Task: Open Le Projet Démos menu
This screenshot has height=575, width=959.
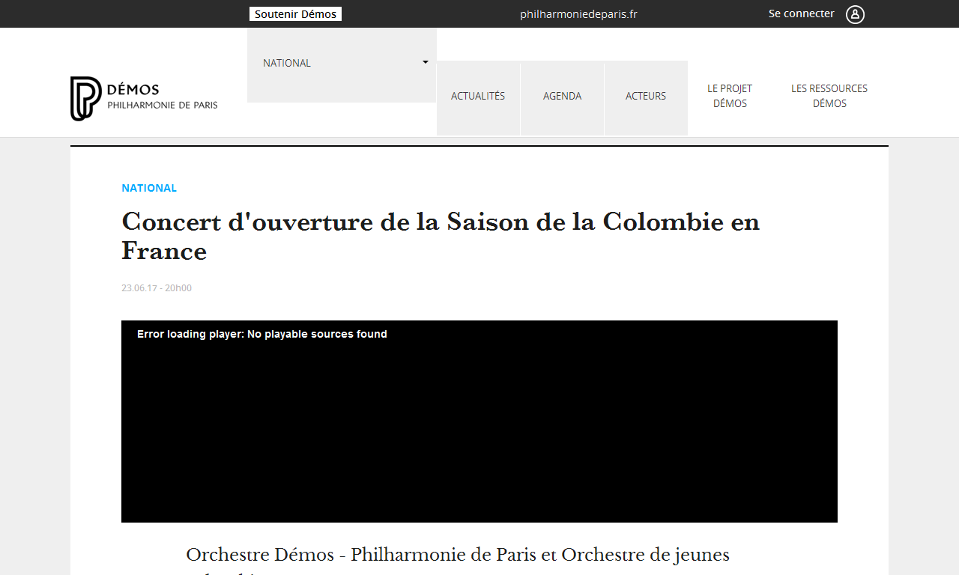Action: (x=730, y=96)
